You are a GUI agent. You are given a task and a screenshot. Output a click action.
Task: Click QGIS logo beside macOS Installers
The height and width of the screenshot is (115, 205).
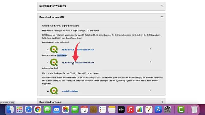(x=54, y=91)
